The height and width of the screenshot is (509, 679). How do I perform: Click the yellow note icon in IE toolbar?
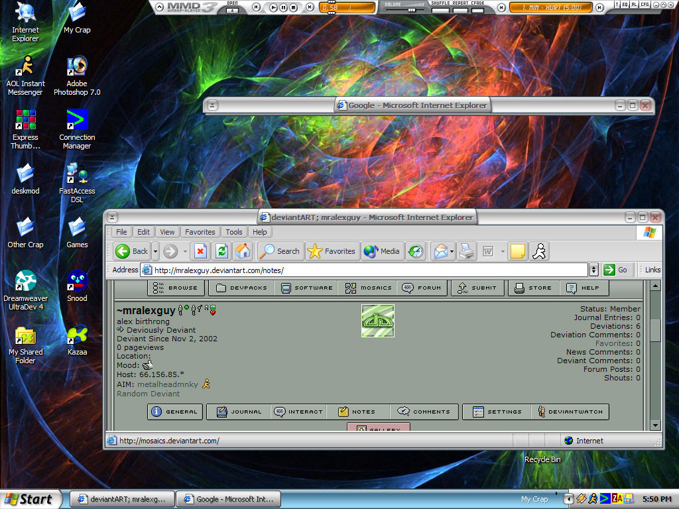coord(518,251)
